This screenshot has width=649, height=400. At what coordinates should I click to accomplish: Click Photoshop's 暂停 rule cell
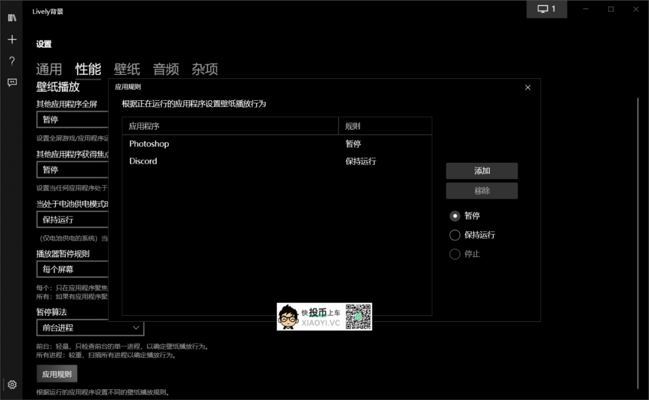click(353, 144)
